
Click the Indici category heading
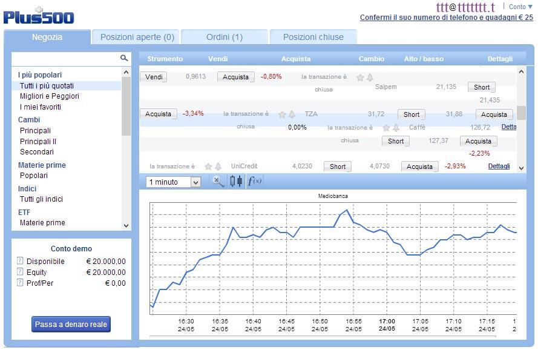click(x=27, y=189)
